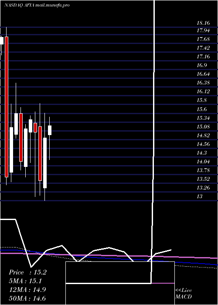Click the 13.26 price axis label
This screenshot has height=305, width=218.
(x=203, y=188)
